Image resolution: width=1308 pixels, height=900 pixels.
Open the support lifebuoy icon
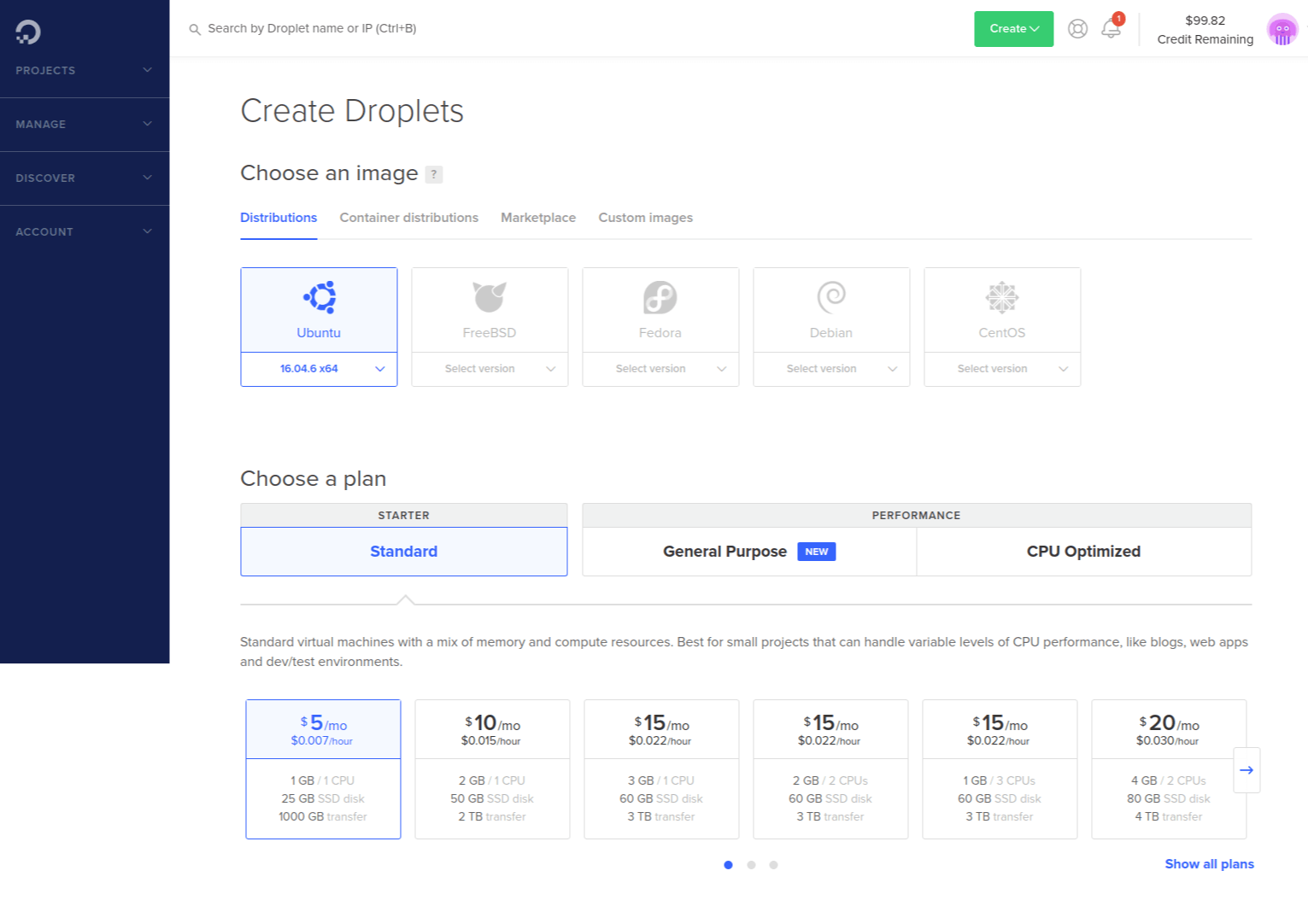[1078, 29]
